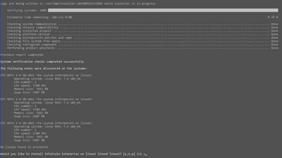Image resolution: width=282 pixels, height=158 pixels.
Task: Click the install prompt input cursor
Action: pyautogui.click(x=146, y=154)
